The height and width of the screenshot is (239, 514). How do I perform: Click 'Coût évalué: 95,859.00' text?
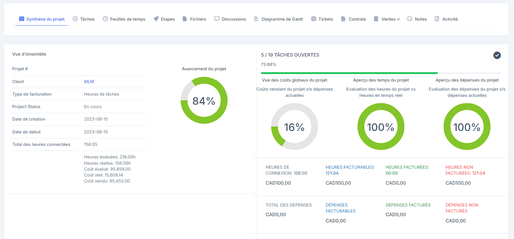tap(107, 169)
